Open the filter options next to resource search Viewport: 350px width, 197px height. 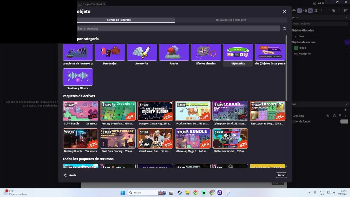click(x=284, y=28)
